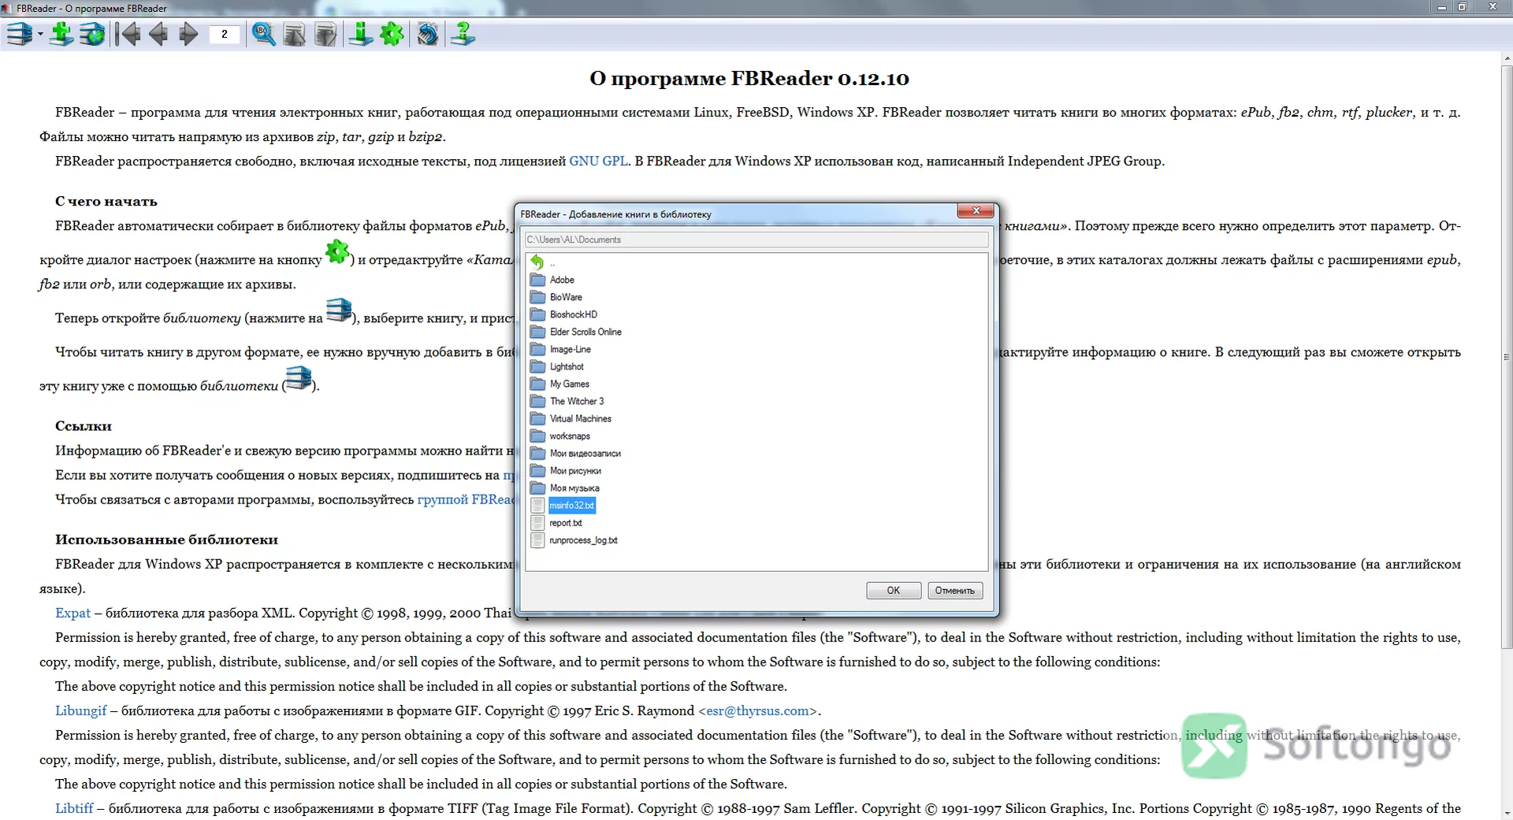
Task: Select the report.txt file
Action: [x=565, y=522]
